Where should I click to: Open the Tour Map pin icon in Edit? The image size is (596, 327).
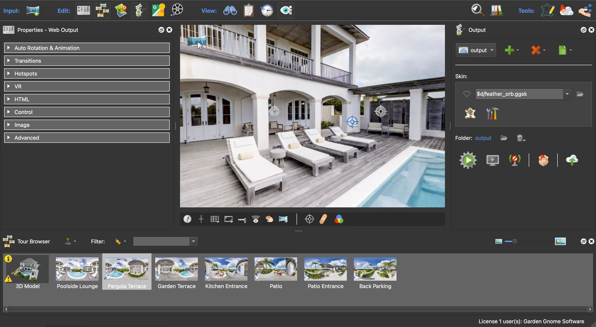pyautogui.click(x=121, y=10)
